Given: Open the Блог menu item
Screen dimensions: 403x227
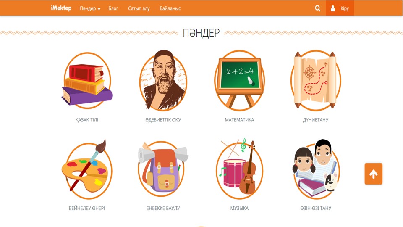Looking at the screenshot, I should point(113,8).
